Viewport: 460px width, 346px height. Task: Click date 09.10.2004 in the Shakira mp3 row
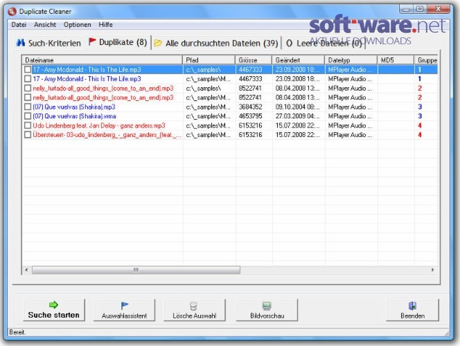(297, 107)
